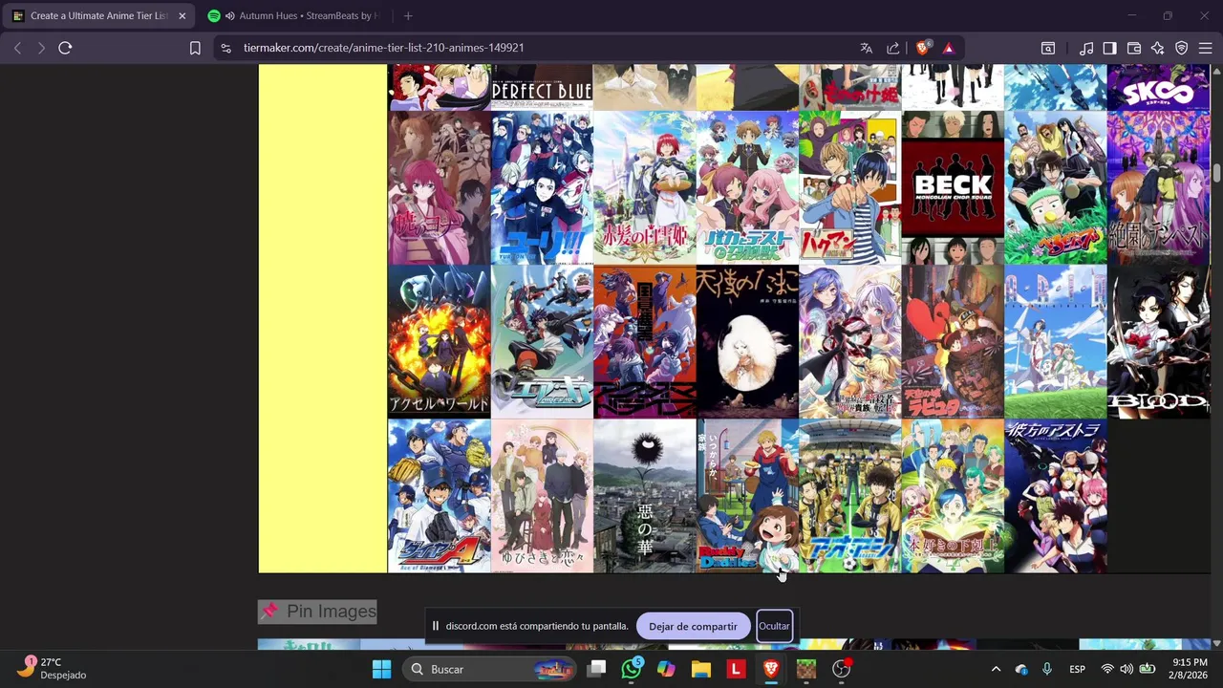The width and height of the screenshot is (1223, 688).
Task: Select the BECK Mongolian Chop Squad tile
Action: click(953, 188)
